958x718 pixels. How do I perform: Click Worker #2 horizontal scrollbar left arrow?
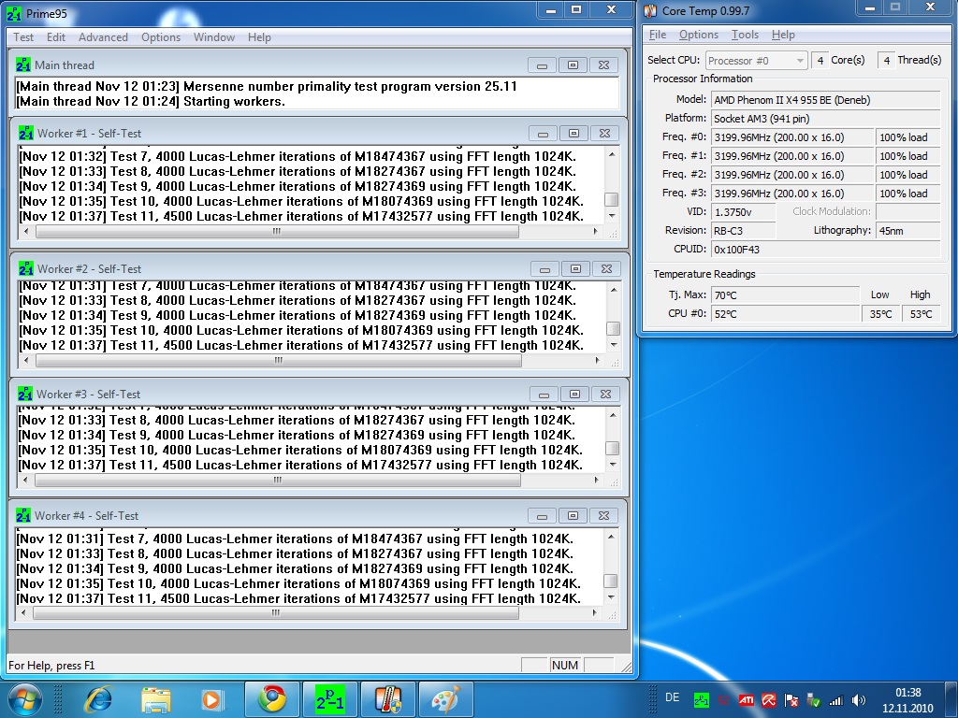(25, 360)
